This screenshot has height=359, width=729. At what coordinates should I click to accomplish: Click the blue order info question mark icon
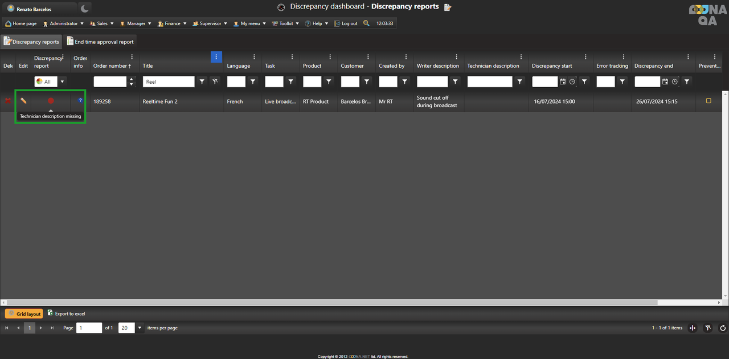80,100
